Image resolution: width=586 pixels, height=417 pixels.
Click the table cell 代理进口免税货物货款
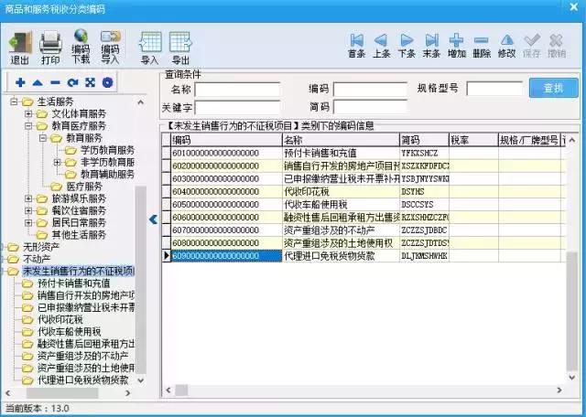tap(341, 256)
